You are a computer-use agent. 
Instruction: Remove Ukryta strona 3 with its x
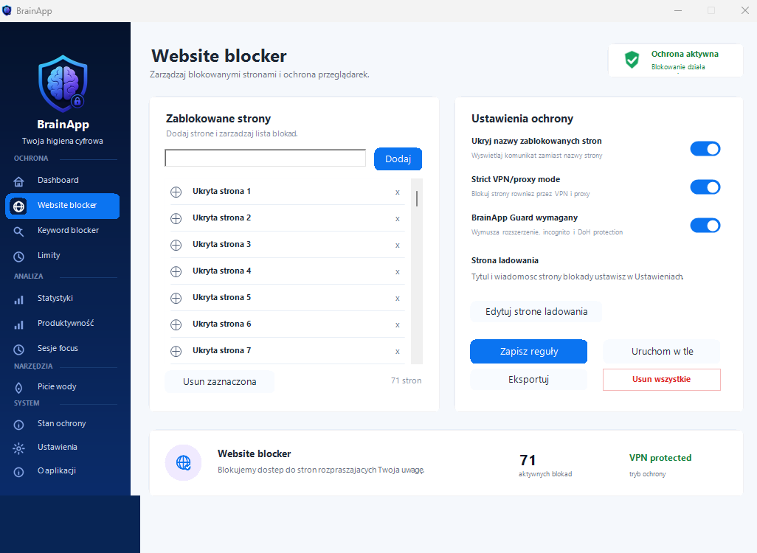tap(398, 246)
